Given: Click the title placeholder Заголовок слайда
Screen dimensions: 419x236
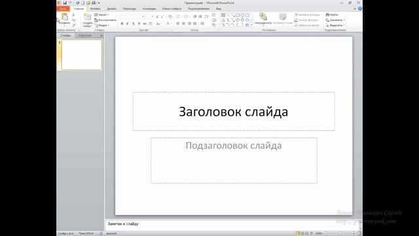Looking at the screenshot, I should coord(234,111).
